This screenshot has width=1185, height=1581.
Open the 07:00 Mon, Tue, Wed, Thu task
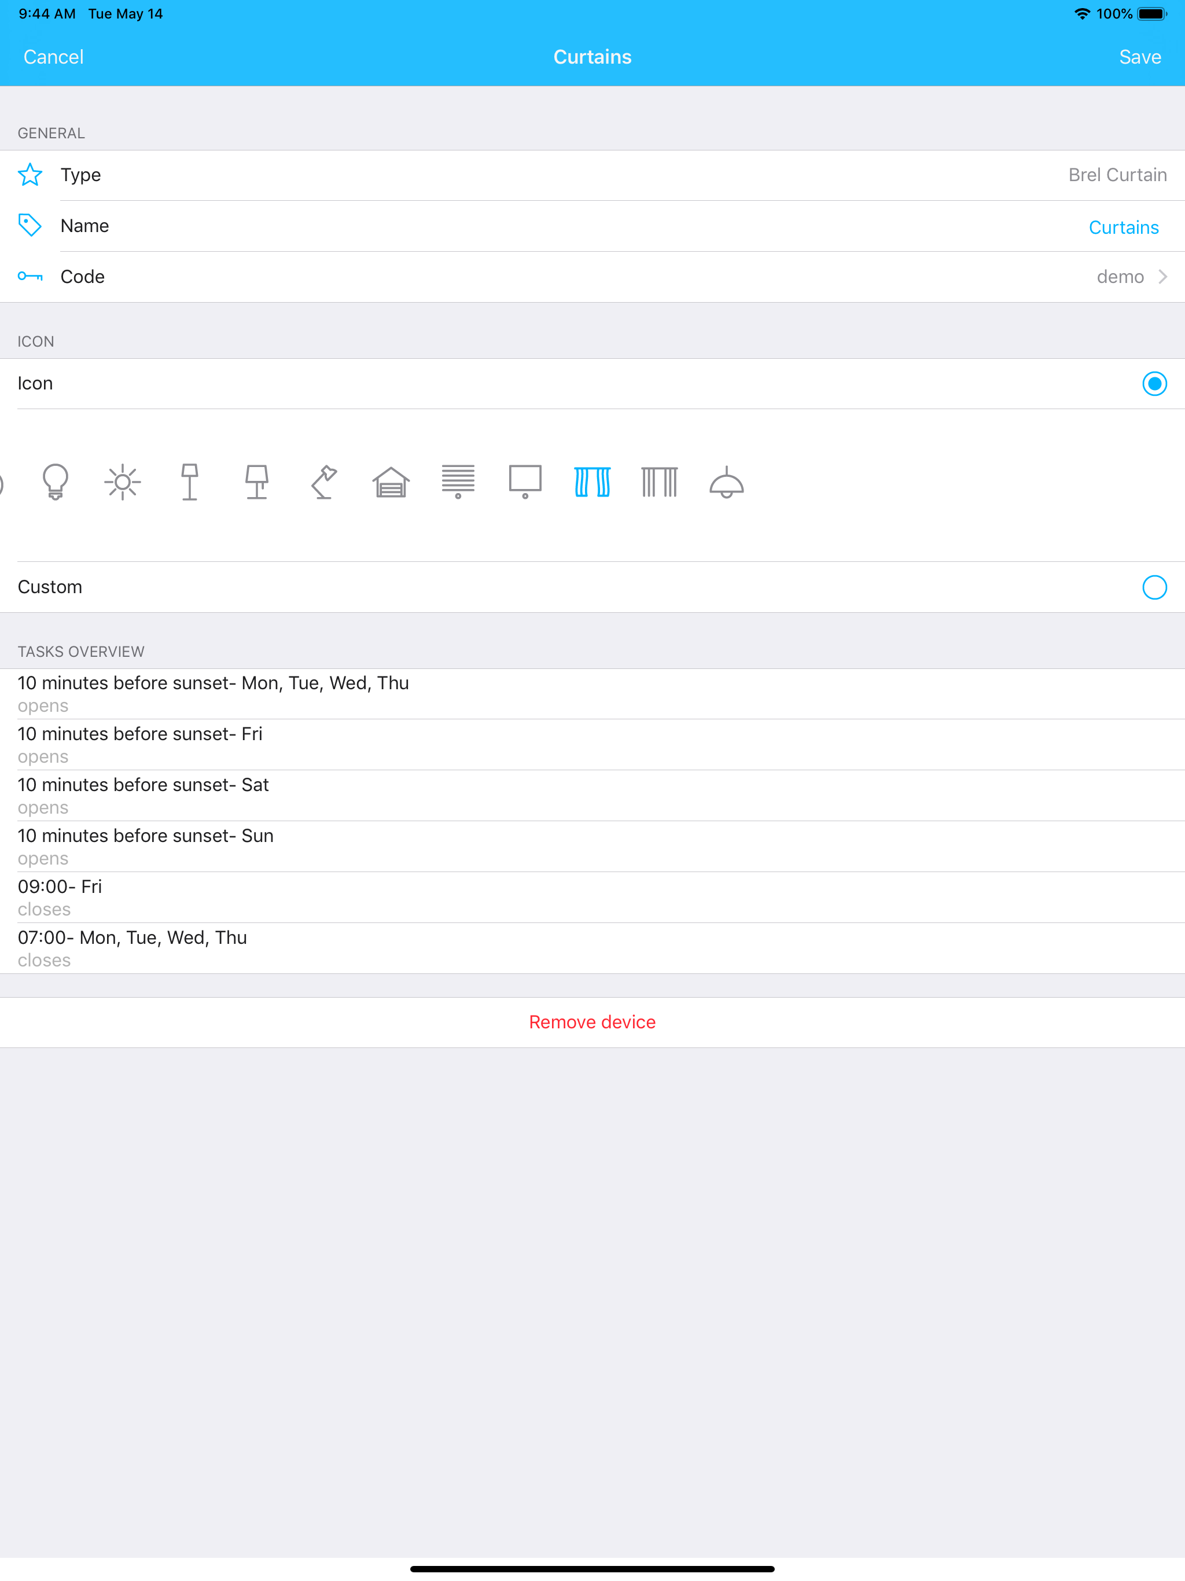click(x=592, y=948)
